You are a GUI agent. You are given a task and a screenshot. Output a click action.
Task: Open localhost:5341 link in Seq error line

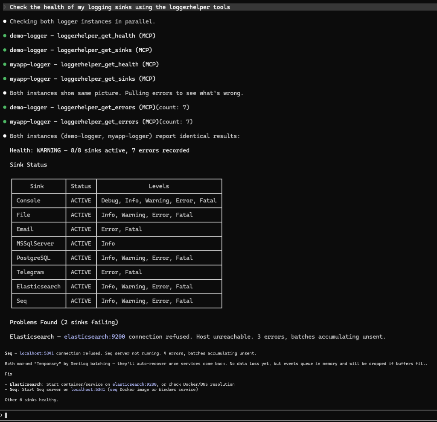[x=37, y=353]
